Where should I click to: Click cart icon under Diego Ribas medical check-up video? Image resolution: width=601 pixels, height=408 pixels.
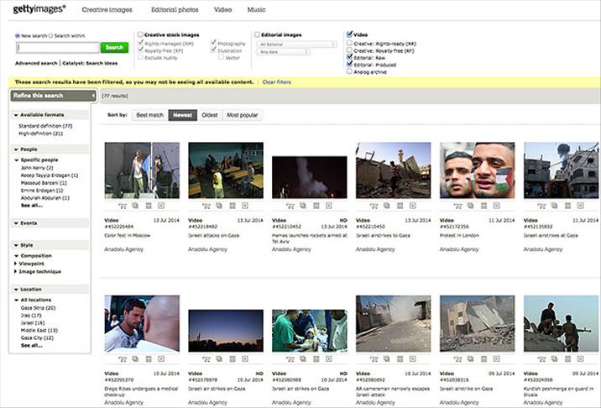pos(123,358)
